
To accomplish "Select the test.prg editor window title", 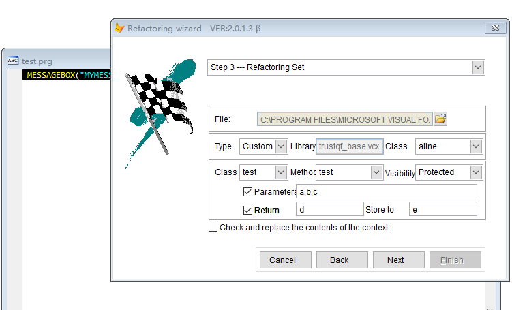I will point(37,61).
